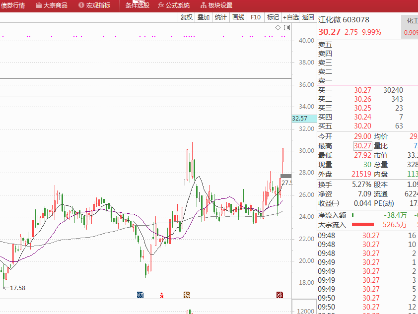Click the 返回 back button
The width and height of the screenshot is (418, 314).
click(308, 17)
